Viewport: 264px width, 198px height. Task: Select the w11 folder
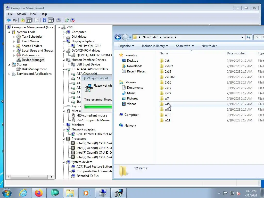coord(168,120)
